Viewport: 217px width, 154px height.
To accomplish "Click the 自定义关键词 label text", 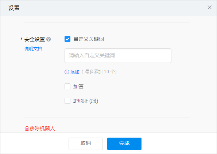I will (89, 39).
